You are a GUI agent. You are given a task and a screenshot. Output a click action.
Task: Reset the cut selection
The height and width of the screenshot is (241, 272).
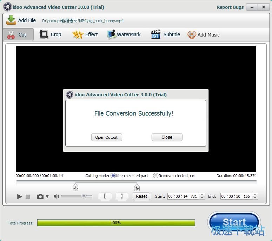pyautogui.click(x=141, y=196)
